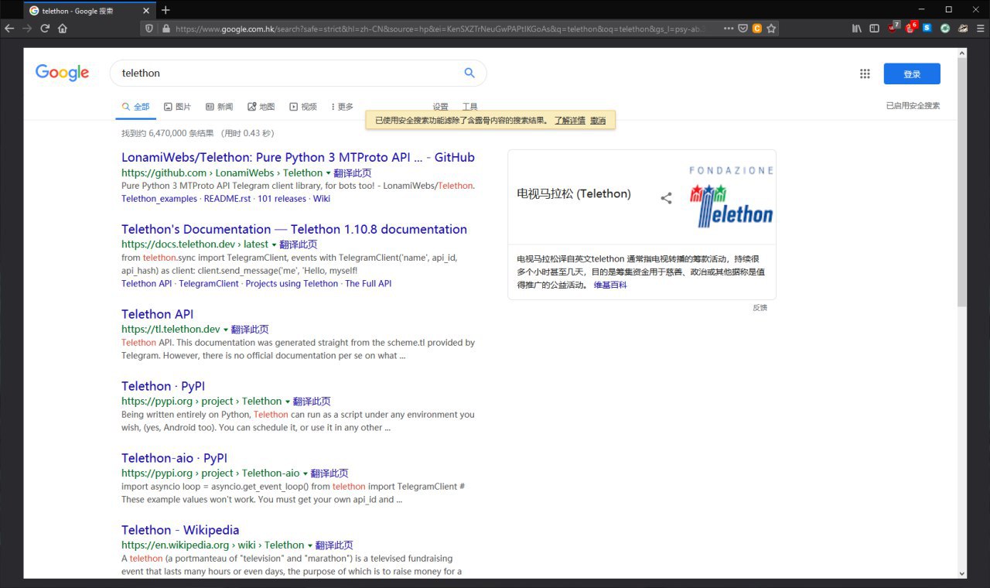Viewport: 990px width, 588px height.
Task: Show tracking protection shield info
Action: coord(150,28)
